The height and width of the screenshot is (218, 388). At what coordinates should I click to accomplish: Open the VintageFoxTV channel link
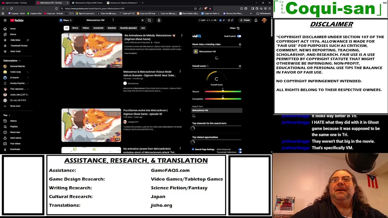(133, 122)
